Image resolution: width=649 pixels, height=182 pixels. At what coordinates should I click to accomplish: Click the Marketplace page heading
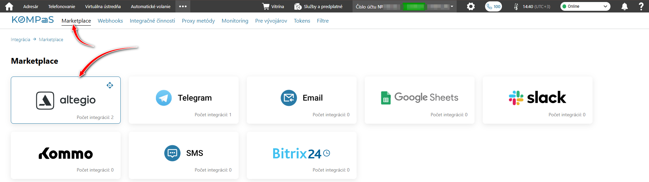click(34, 61)
